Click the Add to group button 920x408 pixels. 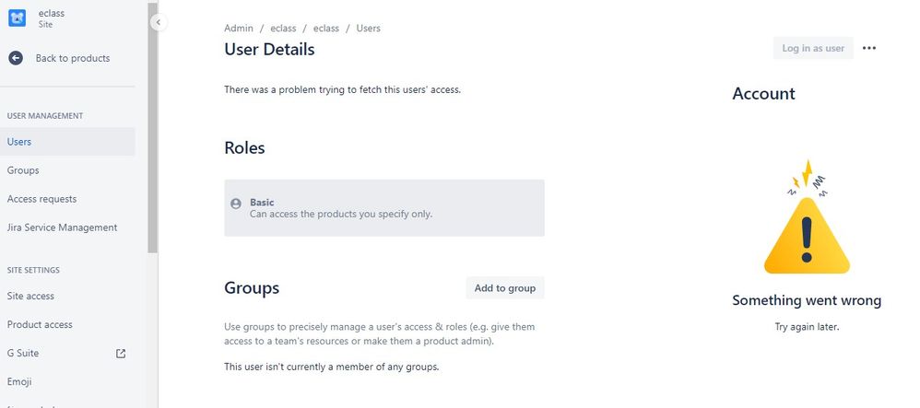pyautogui.click(x=504, y=288)
